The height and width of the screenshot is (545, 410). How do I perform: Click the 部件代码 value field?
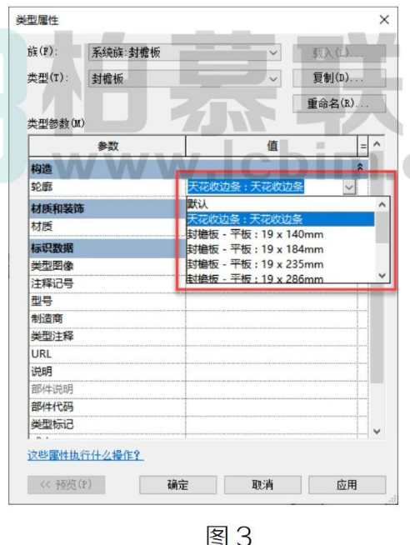(x=272, y=407)
